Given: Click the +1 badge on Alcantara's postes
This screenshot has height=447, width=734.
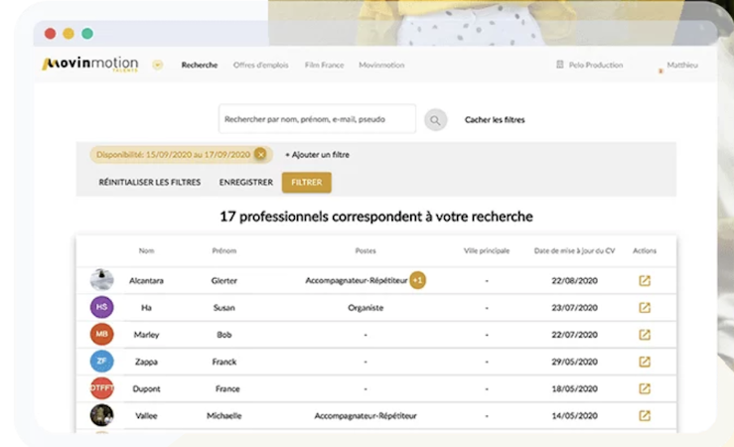Looking at the screenshot, I should point(418,280).
